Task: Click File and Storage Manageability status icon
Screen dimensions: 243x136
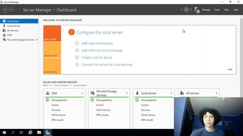Action: coord(92,100)
